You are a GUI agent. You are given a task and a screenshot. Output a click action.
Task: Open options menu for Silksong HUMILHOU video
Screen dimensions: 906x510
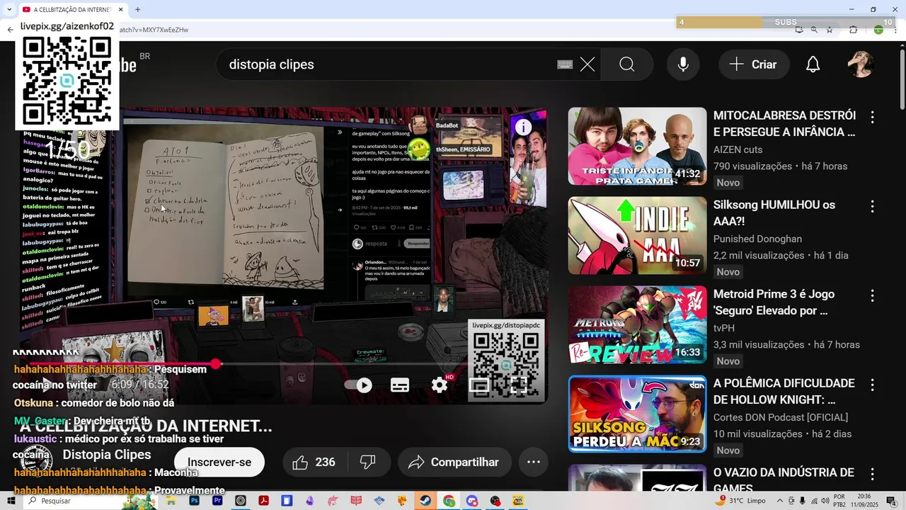point(872,206)
